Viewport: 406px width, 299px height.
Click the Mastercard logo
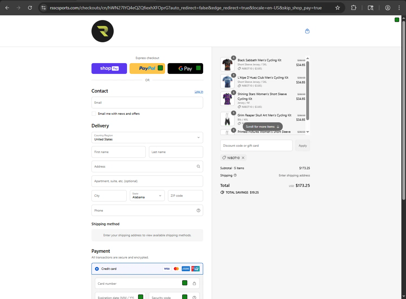176,269
